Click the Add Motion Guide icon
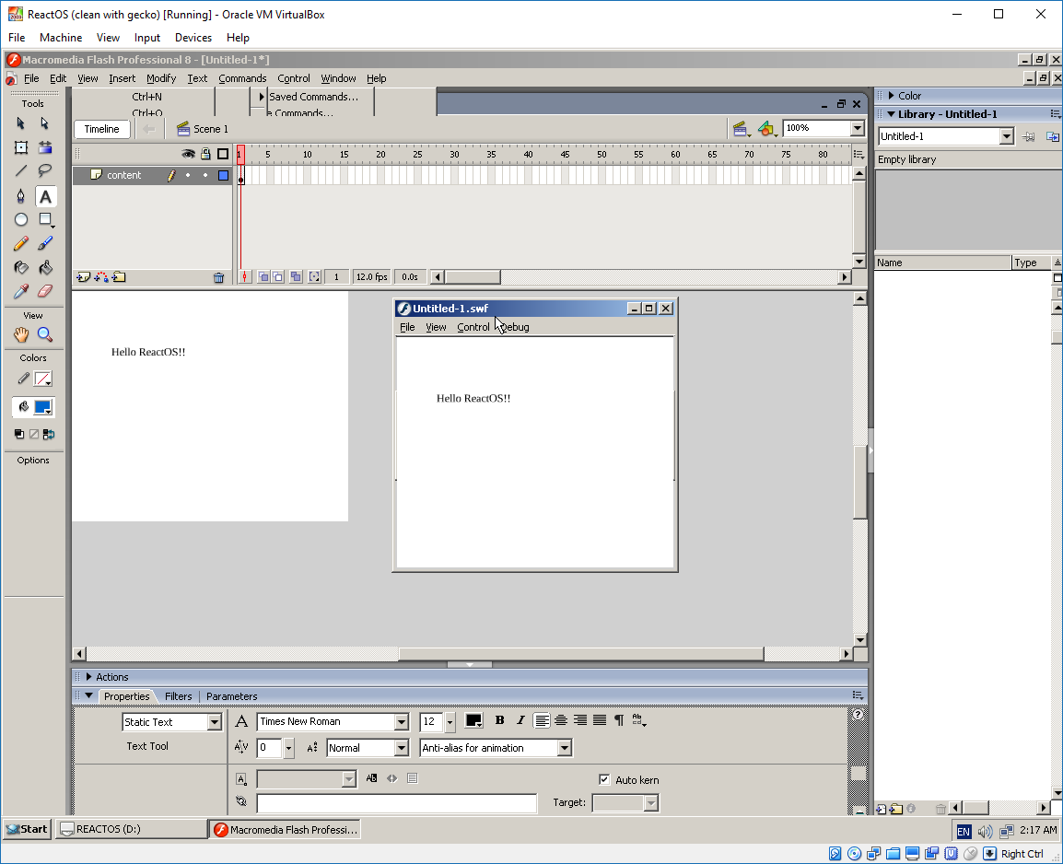The image size is (1063, 864). (x=101, y=277)
